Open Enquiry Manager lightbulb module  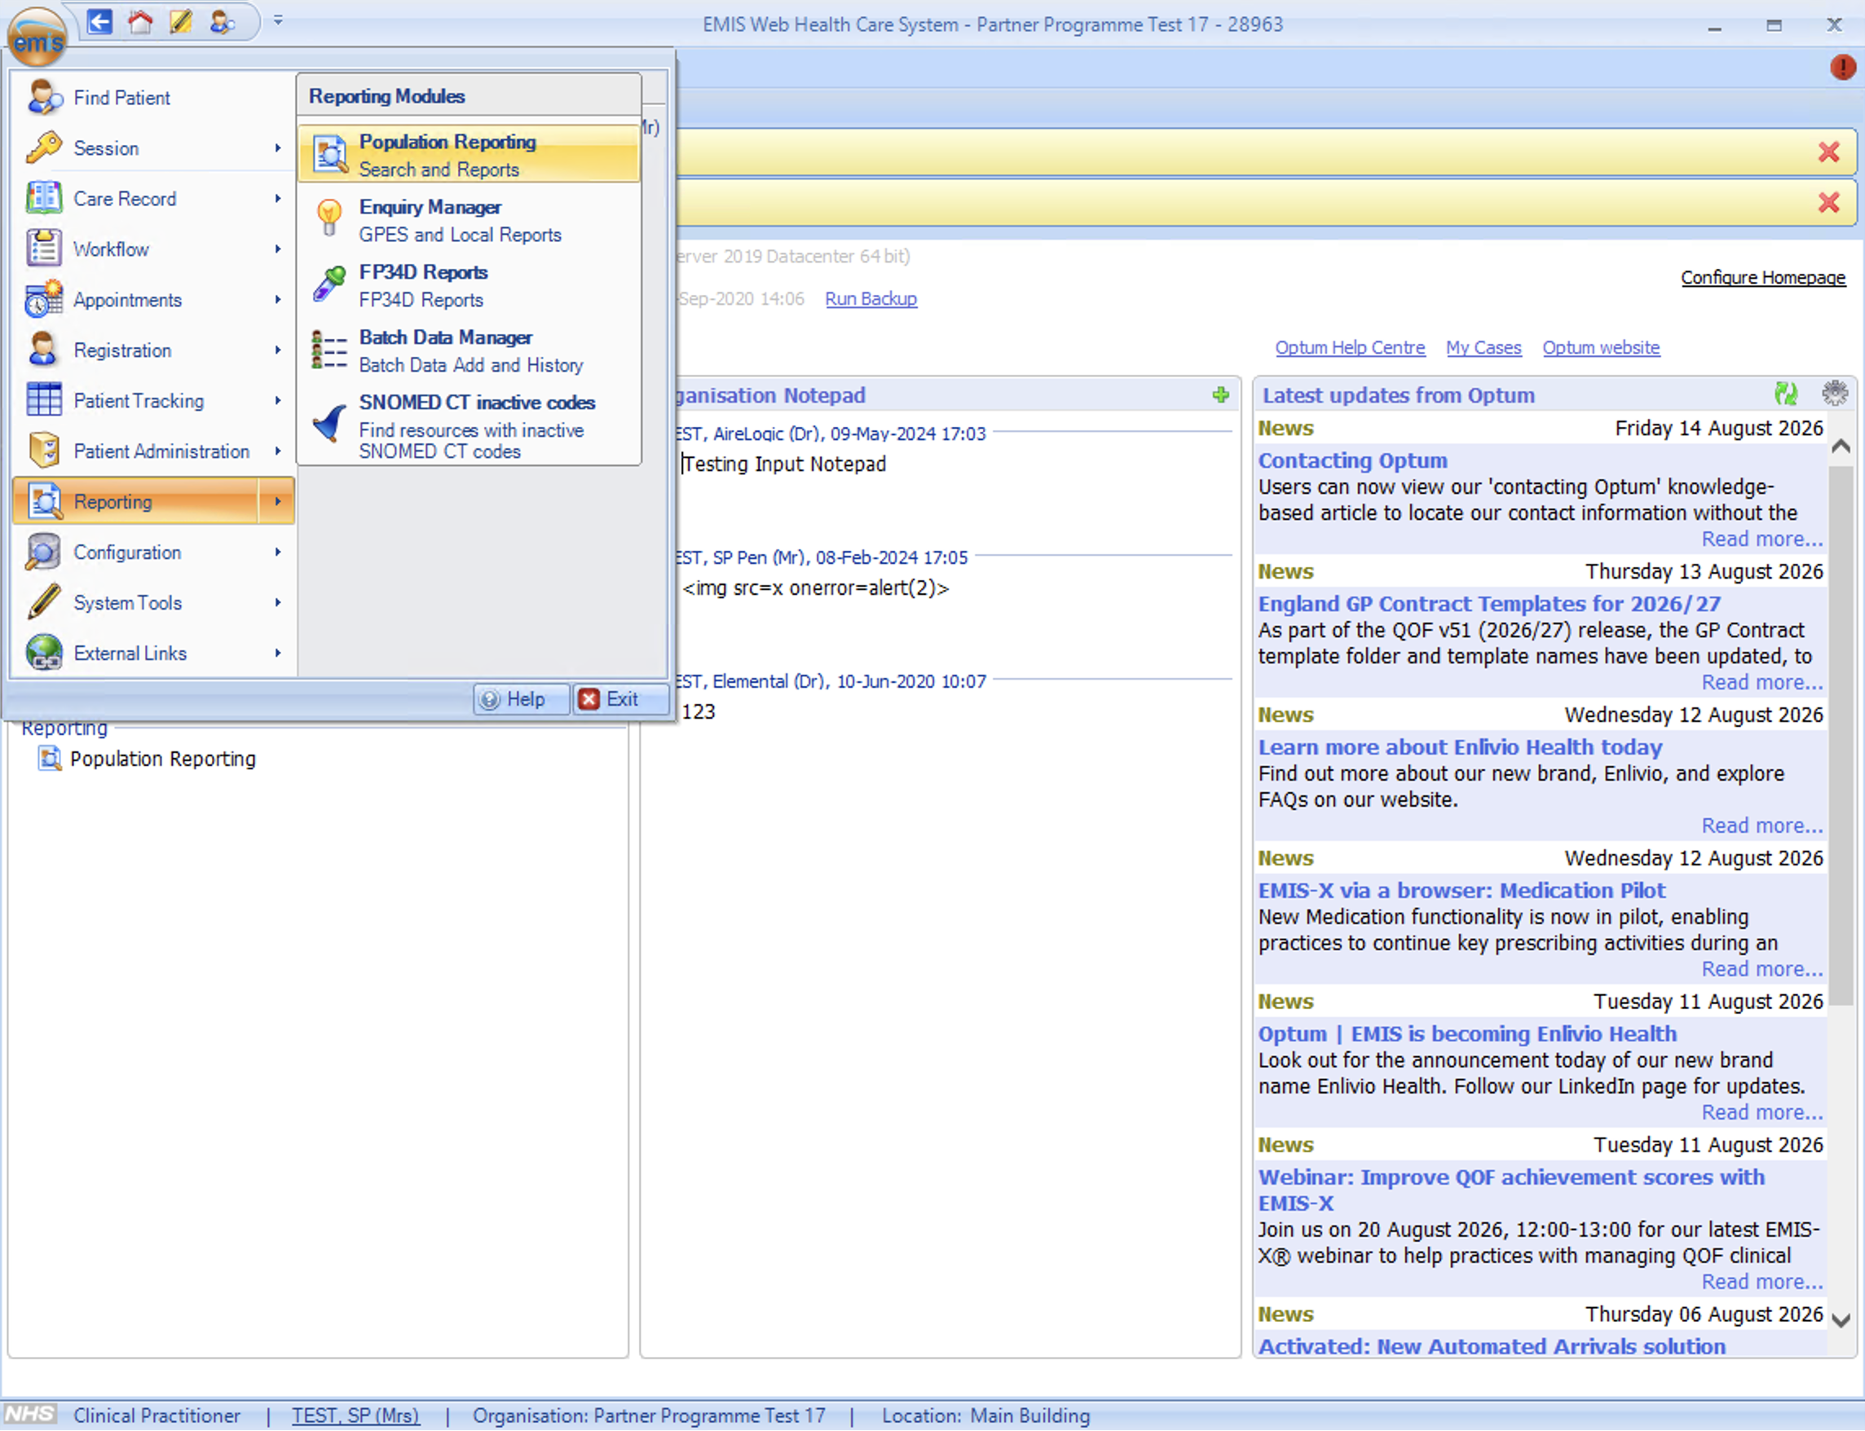469,221
